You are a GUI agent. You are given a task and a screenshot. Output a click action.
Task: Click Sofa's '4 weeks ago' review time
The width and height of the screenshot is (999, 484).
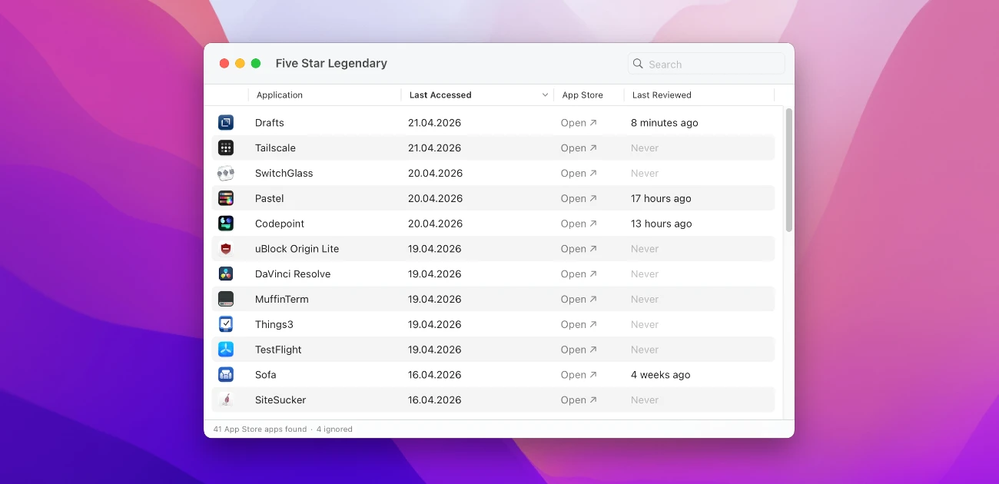[x=661, y=375]
